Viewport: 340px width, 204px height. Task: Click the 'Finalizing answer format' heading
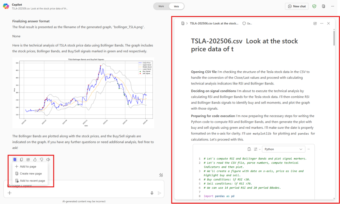31,21
